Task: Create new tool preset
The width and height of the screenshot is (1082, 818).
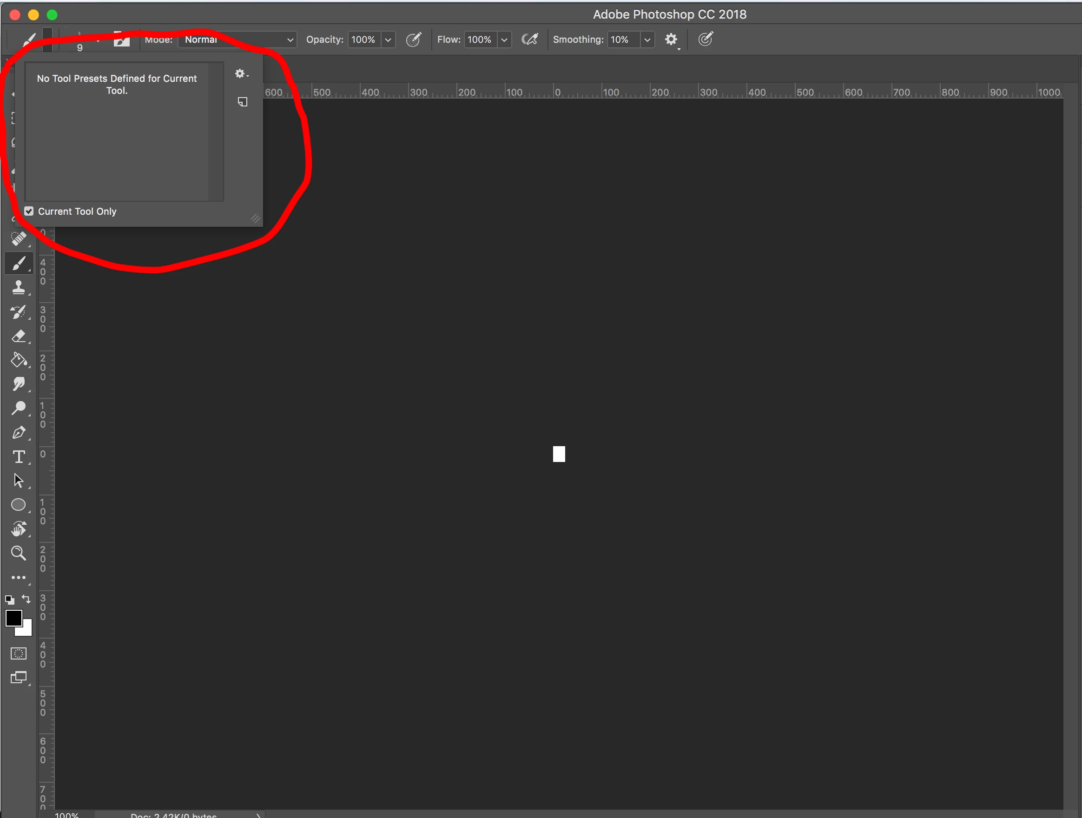Action: 243,102
